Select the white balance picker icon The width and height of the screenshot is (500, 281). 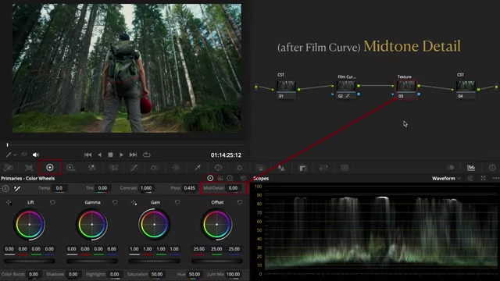click(17, 189)
